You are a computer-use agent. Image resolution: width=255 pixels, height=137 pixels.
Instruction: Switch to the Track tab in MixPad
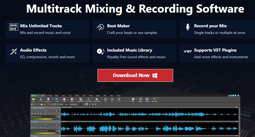[63, 96]
